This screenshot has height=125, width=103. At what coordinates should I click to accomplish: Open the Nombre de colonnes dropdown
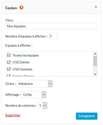click(42, 105)
